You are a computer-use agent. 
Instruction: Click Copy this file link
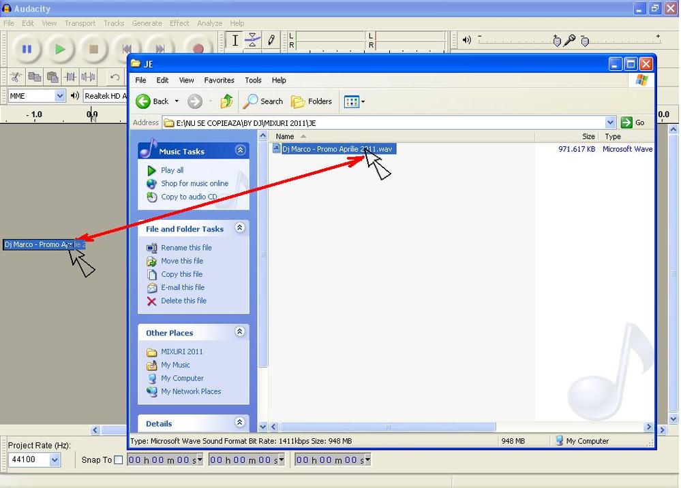[x=181, y=274]
